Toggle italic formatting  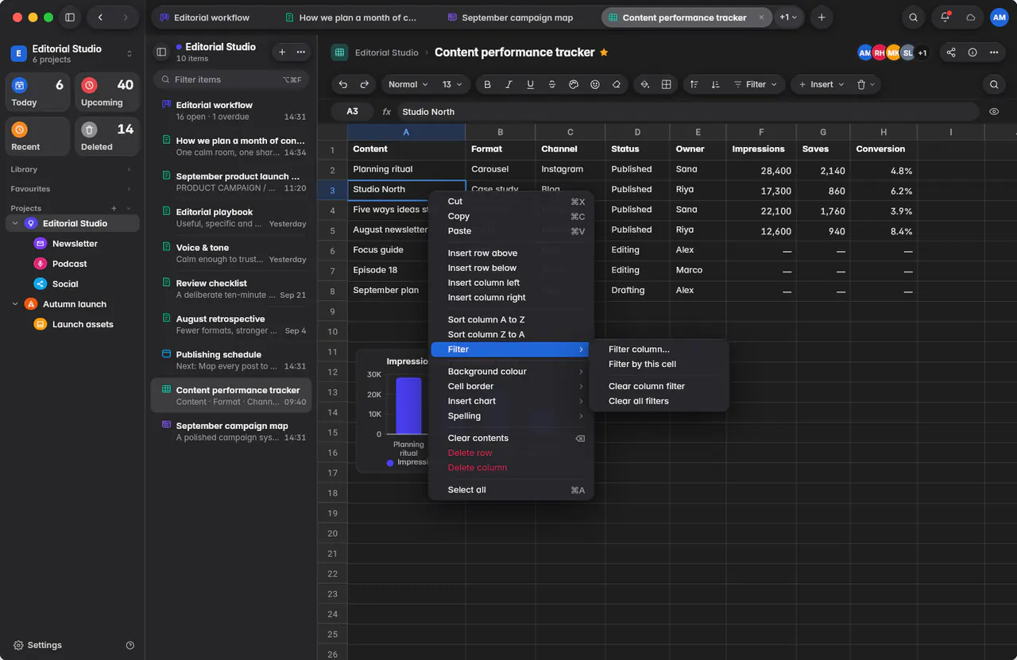(509, 84)
